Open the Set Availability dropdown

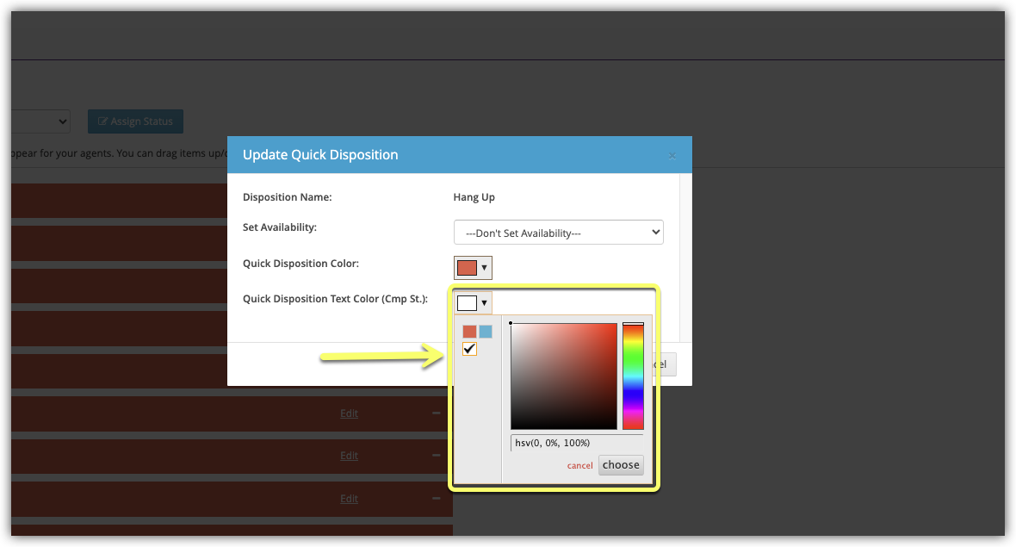pyautogui.click(x=558, y=233)
